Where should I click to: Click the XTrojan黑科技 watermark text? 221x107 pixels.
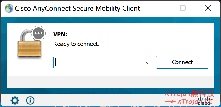(x=189, y=94)
